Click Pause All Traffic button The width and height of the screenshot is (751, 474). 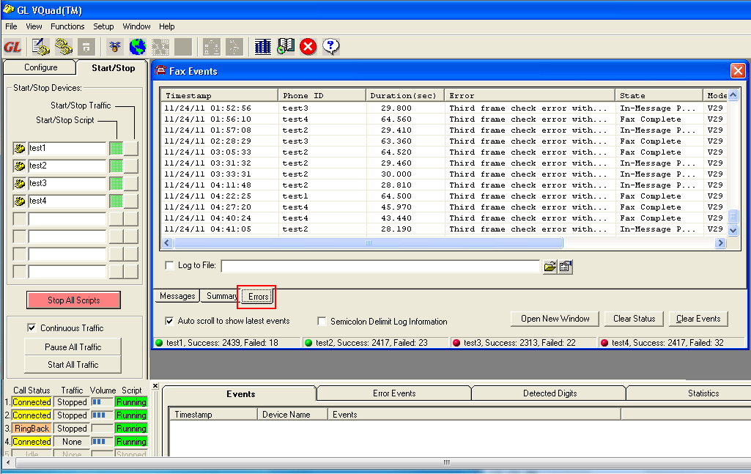[73, 347]
